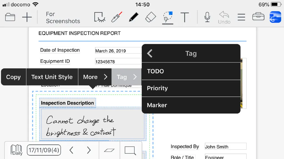Image resolution: width=284 pixels, height=159 pixels.
Task: Go back from the Tag menu
Action: [x=150, y=53]
